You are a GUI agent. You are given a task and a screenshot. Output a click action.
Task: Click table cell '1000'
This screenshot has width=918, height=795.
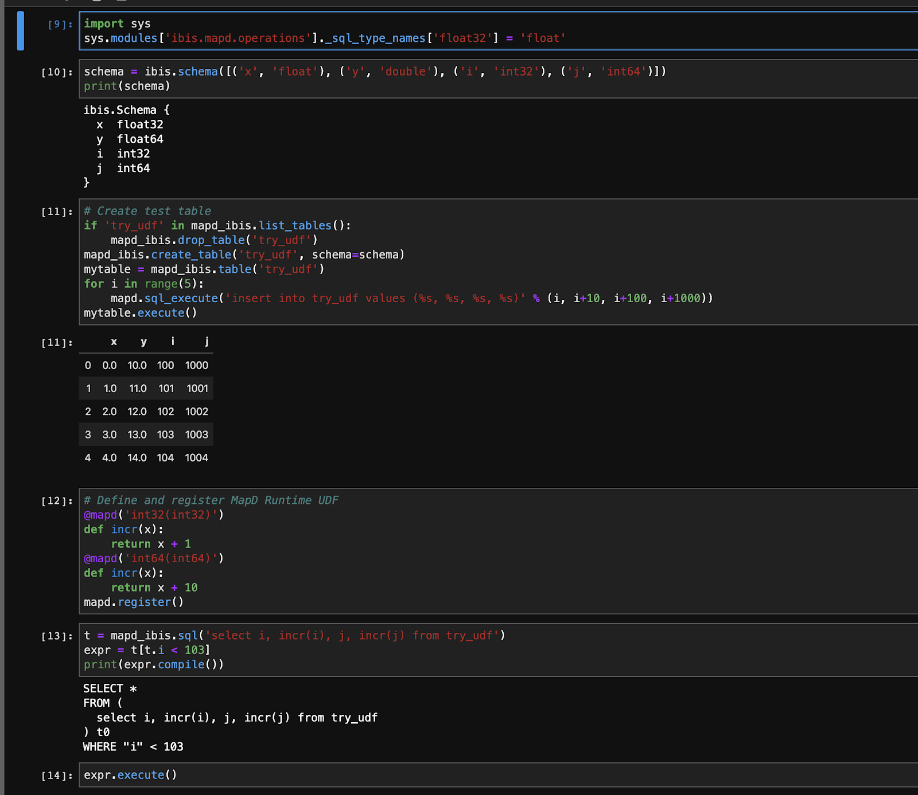[197, 365]
